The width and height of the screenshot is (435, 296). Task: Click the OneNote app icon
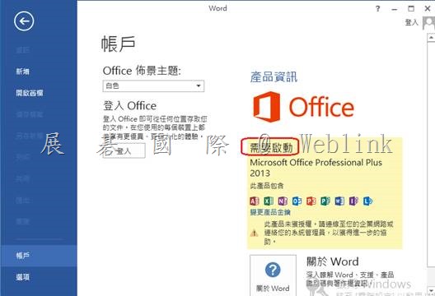(283, 201)
